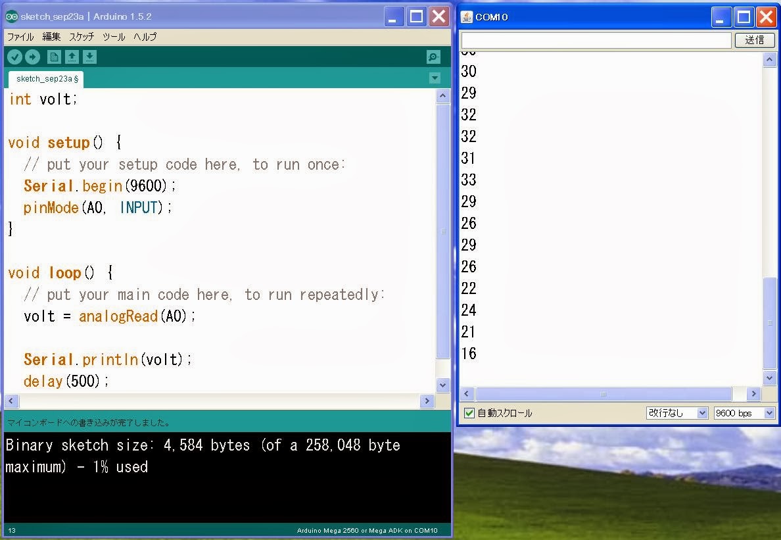Click the COM10 horizontal scroll right arrow
Screen dimensions: 781x540
(753, 394)
